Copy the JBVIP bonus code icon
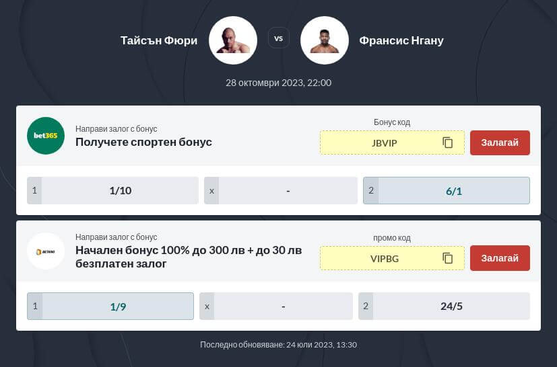This screenshot has height=367, width=557. [448, 142]
